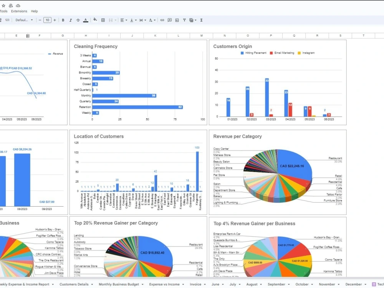Select column H header
The height and width of the screenshot is (288, 384).
tap(86, 36)
